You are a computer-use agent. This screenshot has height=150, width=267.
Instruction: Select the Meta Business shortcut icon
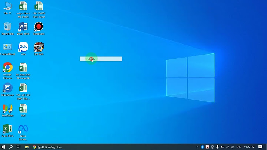tap(23, 133)
